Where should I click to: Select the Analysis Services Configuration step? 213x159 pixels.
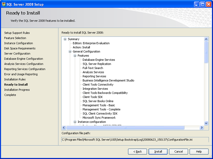(x=24, y=64)
